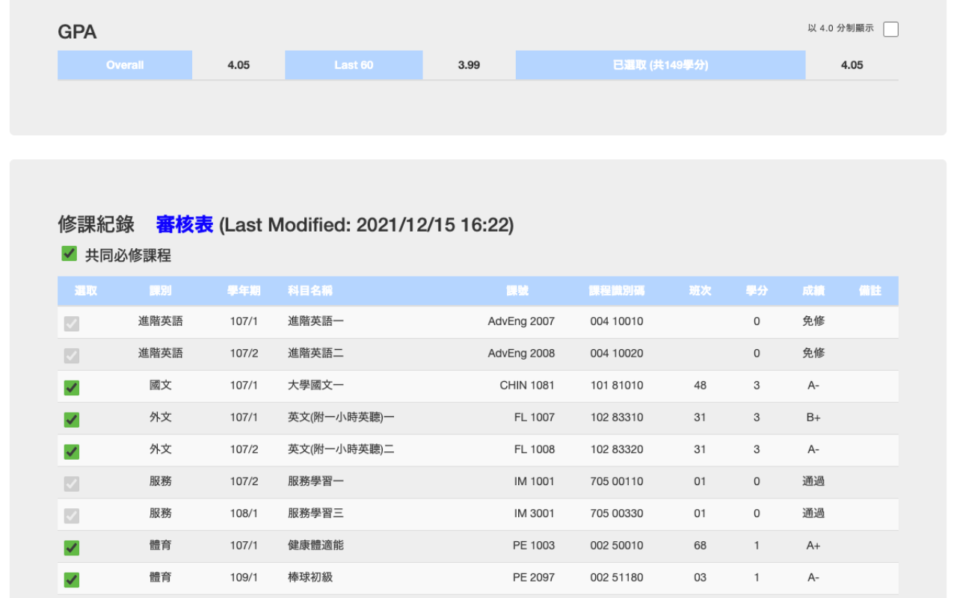
Task: Click the 課程識別碼 column header
Action: pyautogui.click(x=617, y=291)
